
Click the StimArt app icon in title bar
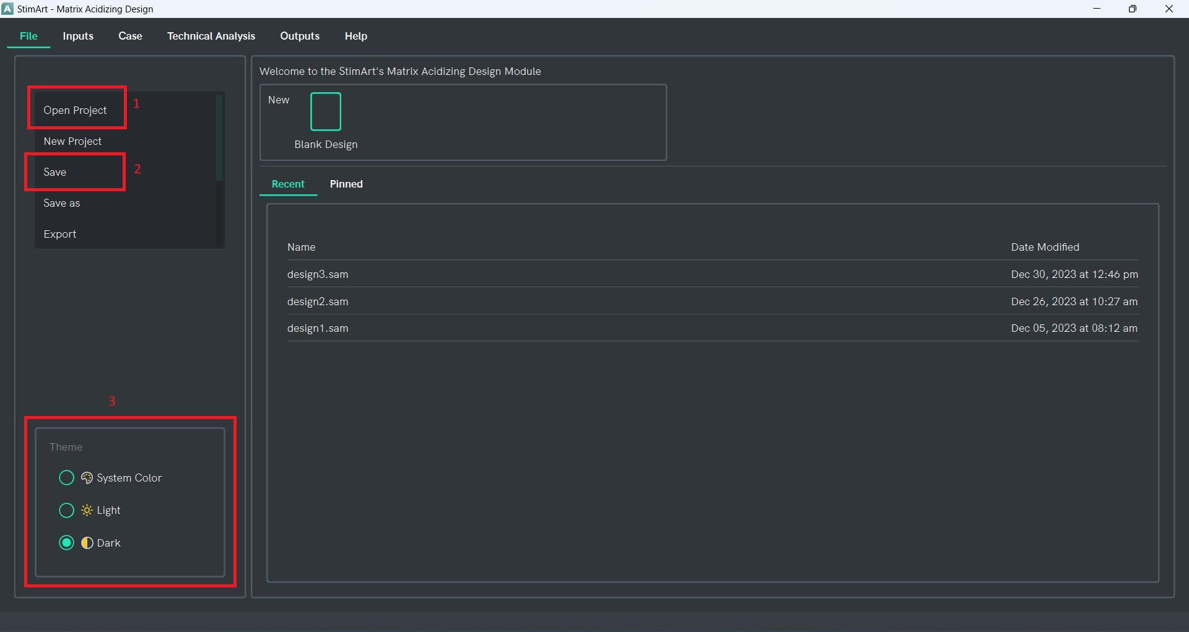pyautogui.click(x=7, y=9)
